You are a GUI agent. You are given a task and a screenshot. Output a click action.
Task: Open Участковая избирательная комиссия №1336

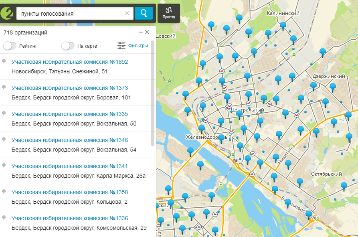point(70,218)
